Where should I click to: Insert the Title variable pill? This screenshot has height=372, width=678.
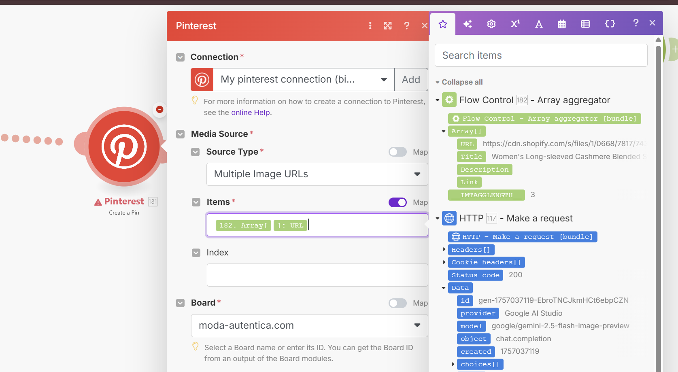click(x=472, y=157)
